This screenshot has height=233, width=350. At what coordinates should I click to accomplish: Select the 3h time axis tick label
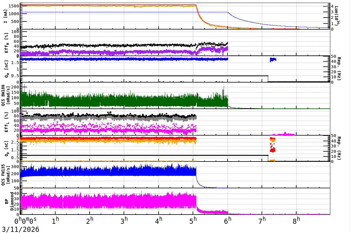coord(124,221)
